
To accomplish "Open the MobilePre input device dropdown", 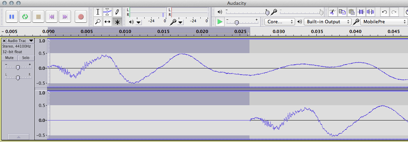I will [384, 22].
